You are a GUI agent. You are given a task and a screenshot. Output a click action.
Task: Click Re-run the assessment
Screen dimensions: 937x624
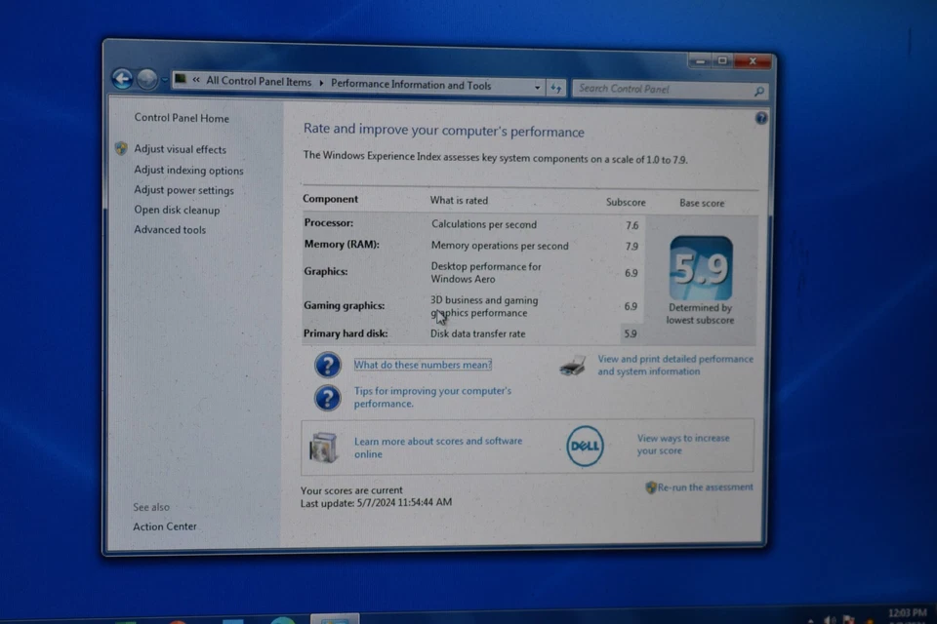pyautogui.click(x=706, y=487)
